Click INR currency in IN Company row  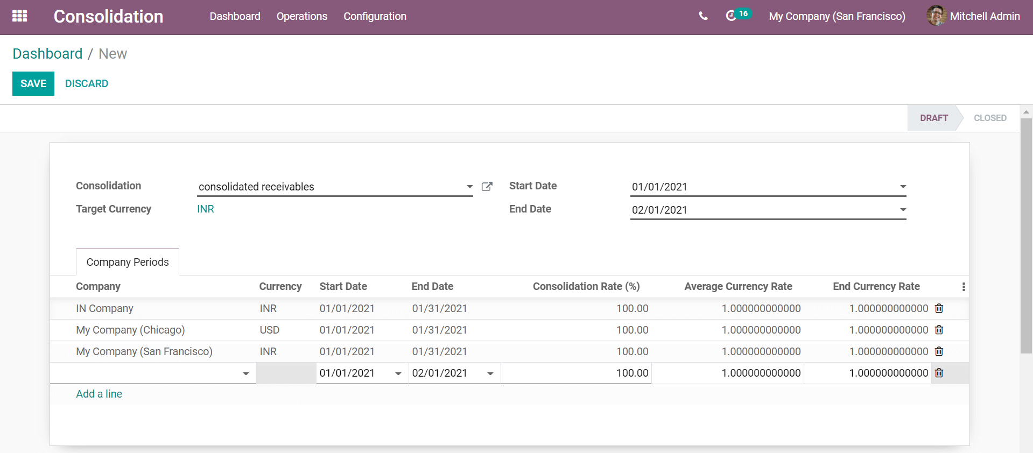pos(268,308)
